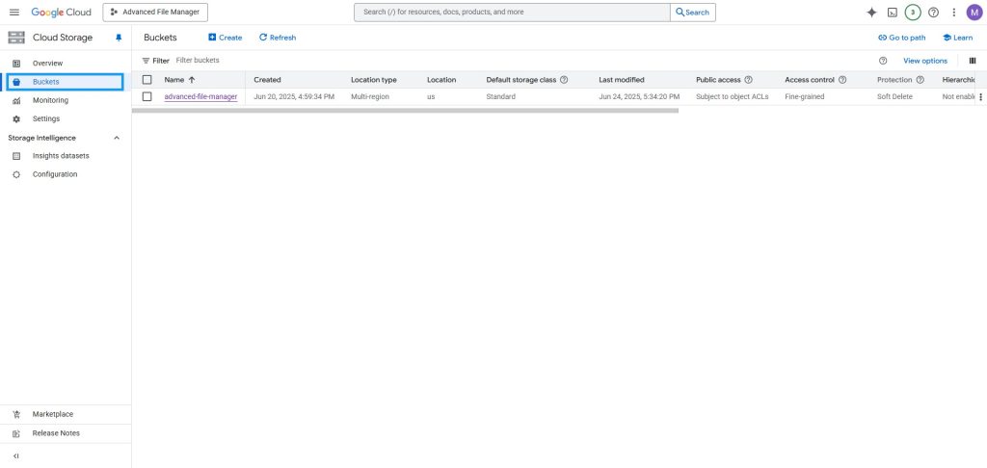Open the main navigation hamburger menu
987x468 pixels.
click(13, 12)
